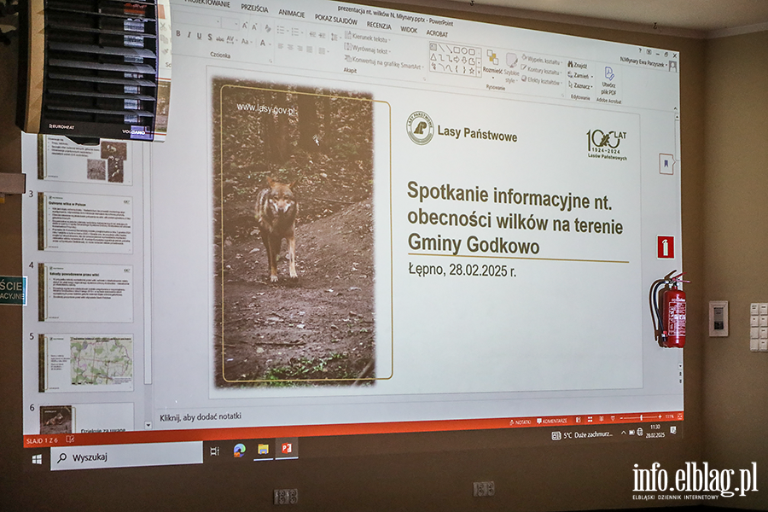Switch to slide sorter view icon
768x512 pixels.
coord(590,419)
